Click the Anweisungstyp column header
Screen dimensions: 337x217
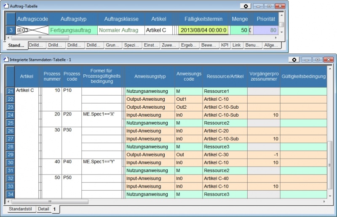click(150, 76)
